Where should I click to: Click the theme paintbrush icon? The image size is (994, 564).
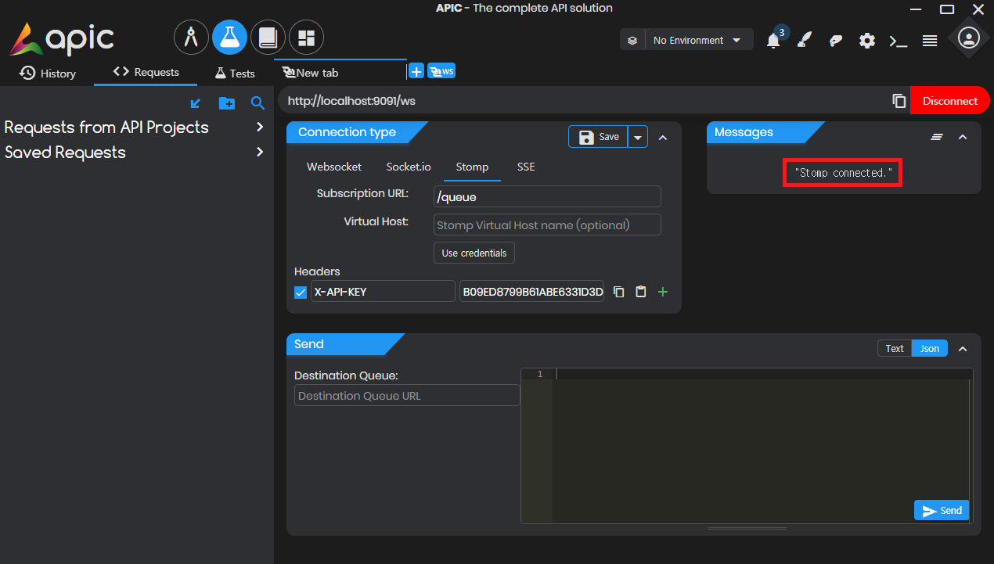click(804, 41)
